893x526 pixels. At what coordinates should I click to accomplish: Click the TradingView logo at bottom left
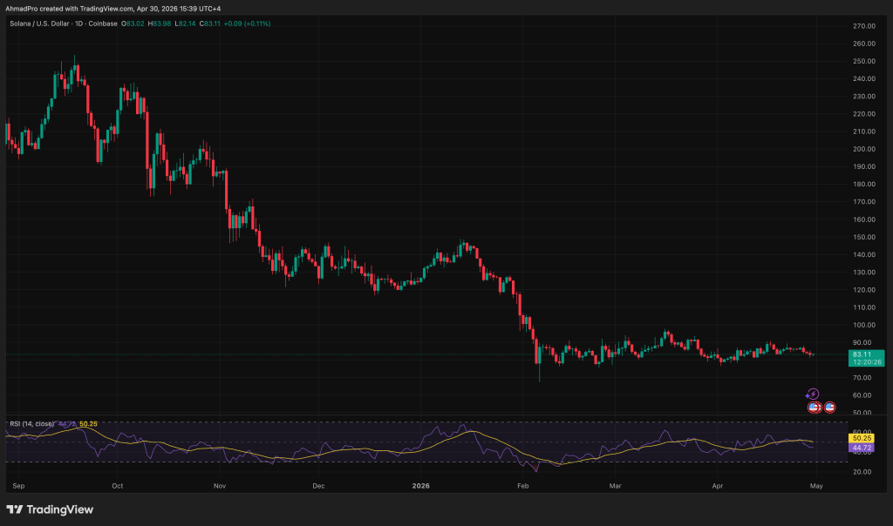pos(50,509)
